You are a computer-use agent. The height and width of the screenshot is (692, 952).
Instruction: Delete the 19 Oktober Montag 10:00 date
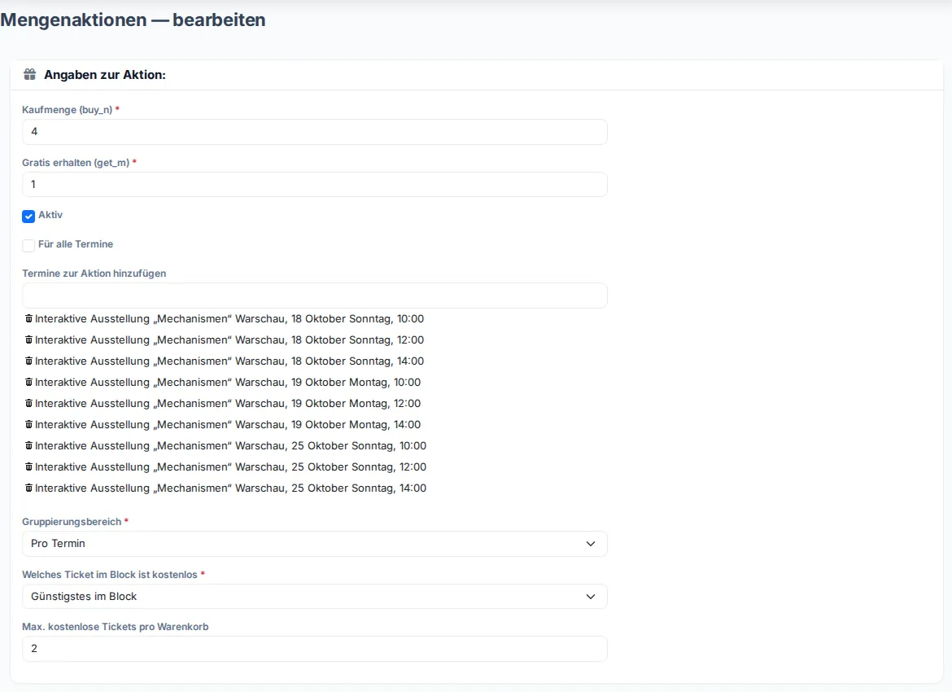[x=28, y=383]
